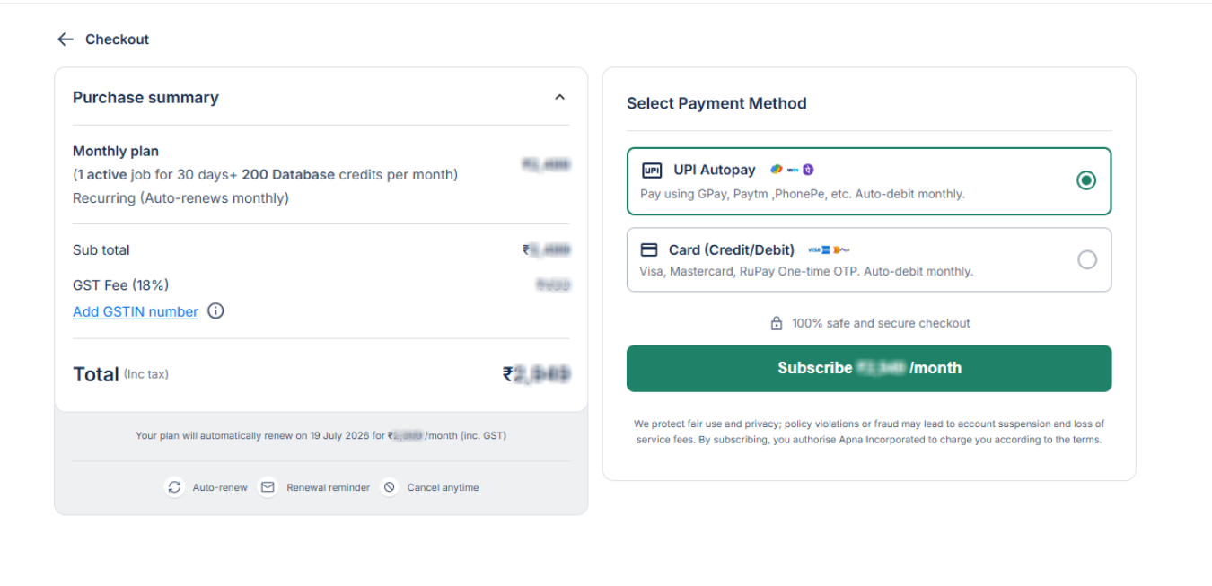Viewport: 1212px width, 586px height.
Task: Choose the UPI Autopay payment option card
Action: coord(869,181)
